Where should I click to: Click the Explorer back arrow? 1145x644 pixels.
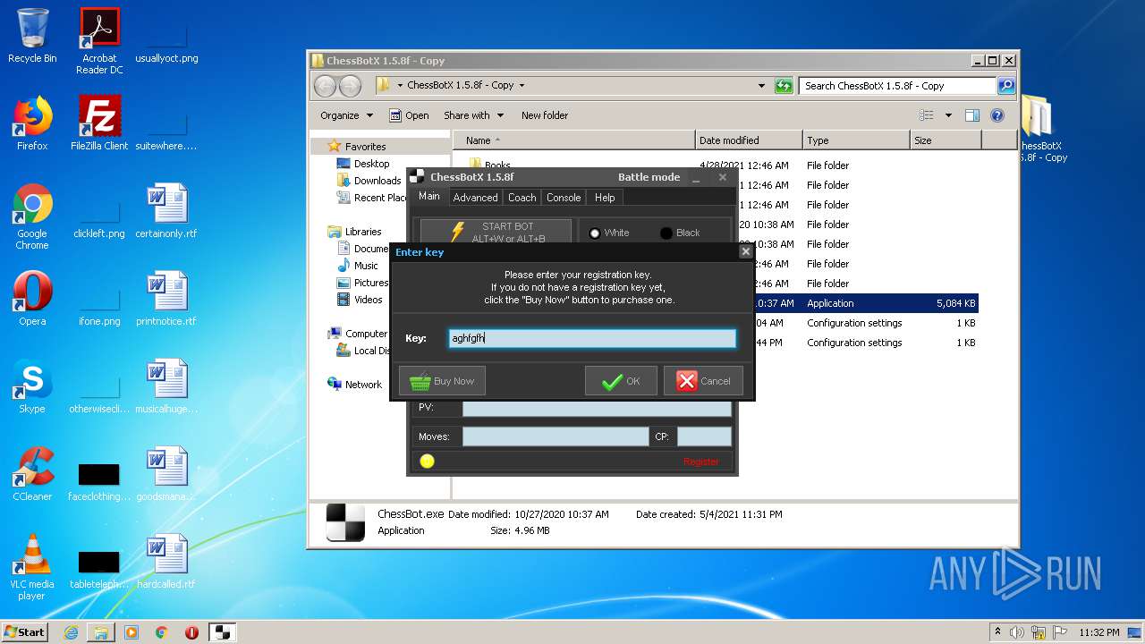tap(325, 86)
